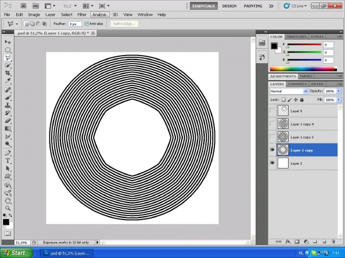
Task: Expand more workspaces chevron
Action: click(271, 6)
